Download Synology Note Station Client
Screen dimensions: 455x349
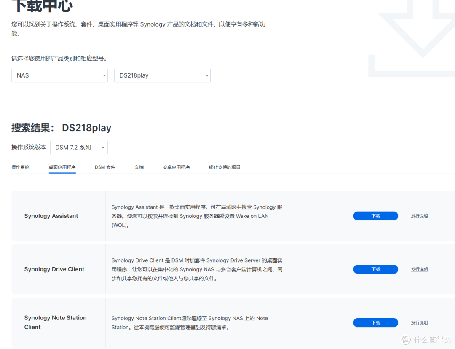pyautogui.click(x=375, y=322)
